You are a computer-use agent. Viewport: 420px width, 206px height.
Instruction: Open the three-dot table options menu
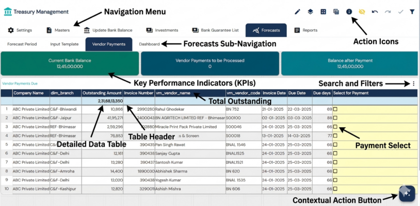point(414,83)
